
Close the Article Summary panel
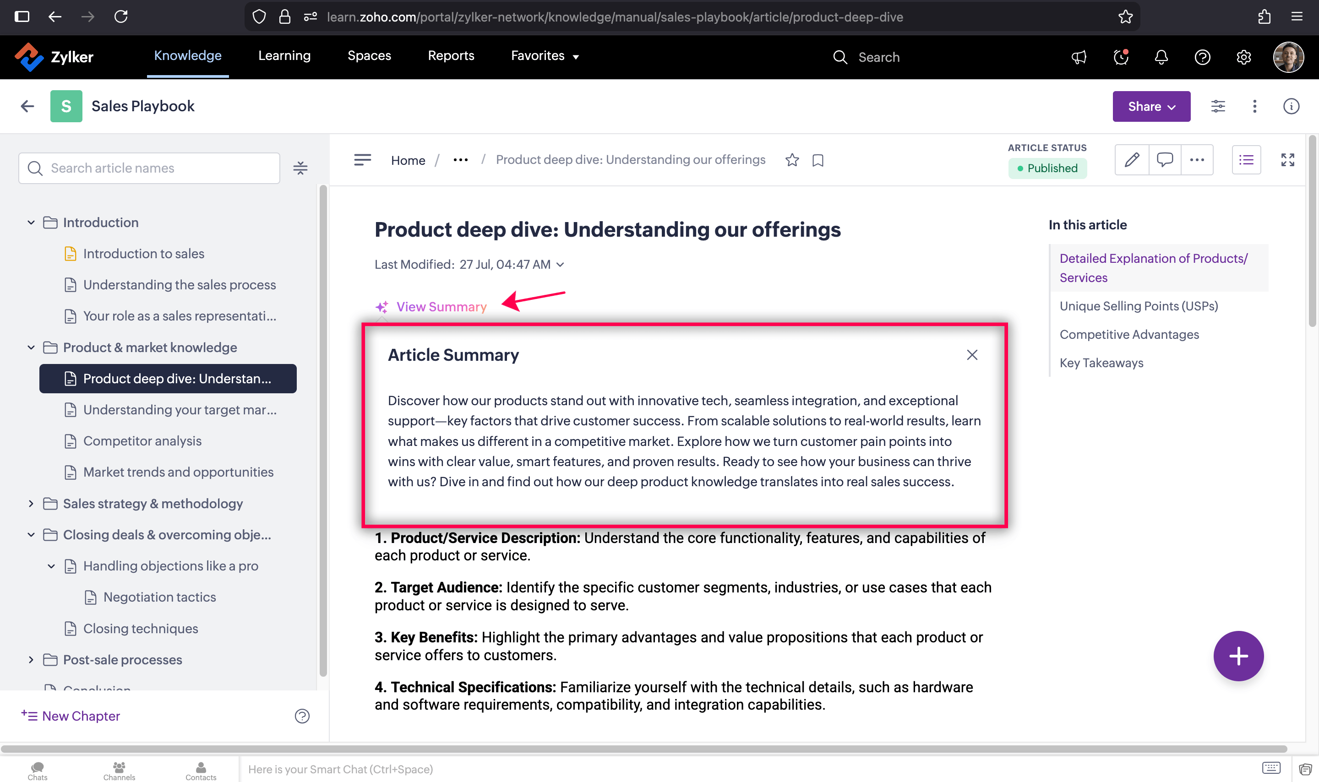[x=972, y=355]
